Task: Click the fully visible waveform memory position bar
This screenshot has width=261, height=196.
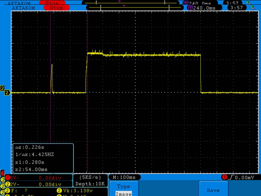Action: click(135, 8)
